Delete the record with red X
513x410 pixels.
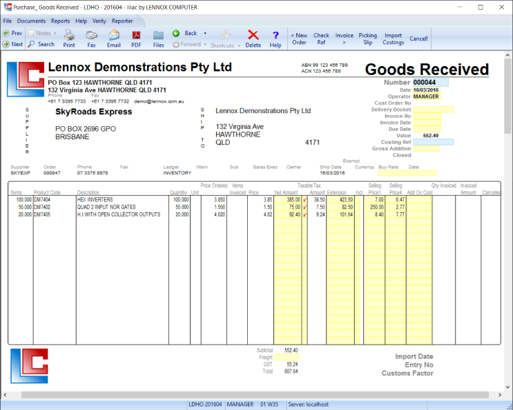tap(253, 39)
